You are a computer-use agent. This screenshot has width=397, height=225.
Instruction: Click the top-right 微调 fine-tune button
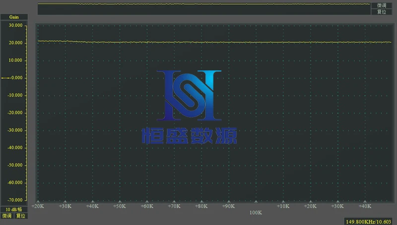pyautogui.click(x=382, y=5)
